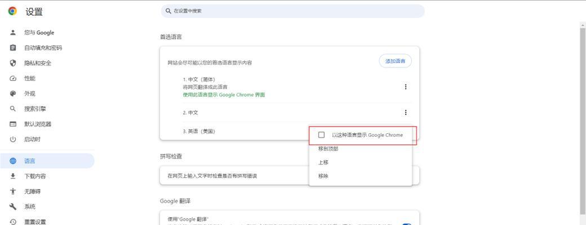586x225 pixels.
Task: Click the 在设置中搜索 search field
Action: coord(292,11)
